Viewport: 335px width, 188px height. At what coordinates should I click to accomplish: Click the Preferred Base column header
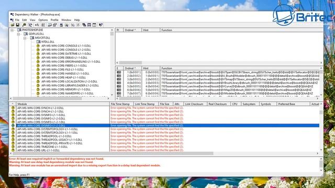pos(293,104)
